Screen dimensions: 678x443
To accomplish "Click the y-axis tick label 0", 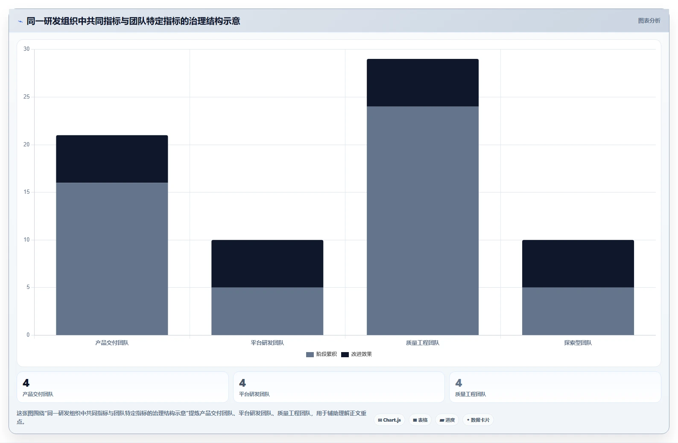I will point(28,335).
